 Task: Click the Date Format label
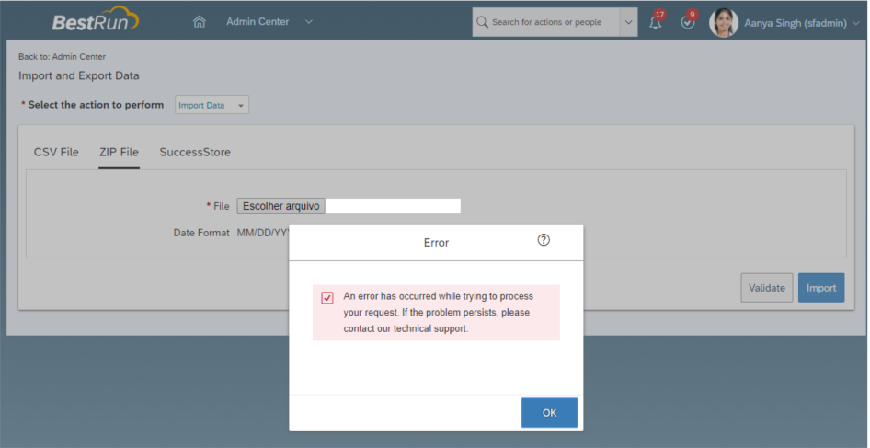click(201, 233)
